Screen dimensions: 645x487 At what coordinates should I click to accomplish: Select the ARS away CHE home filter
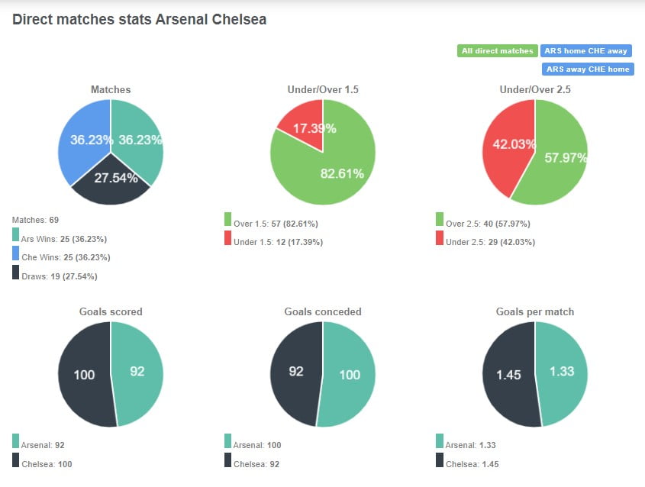[x=587, y=69]
